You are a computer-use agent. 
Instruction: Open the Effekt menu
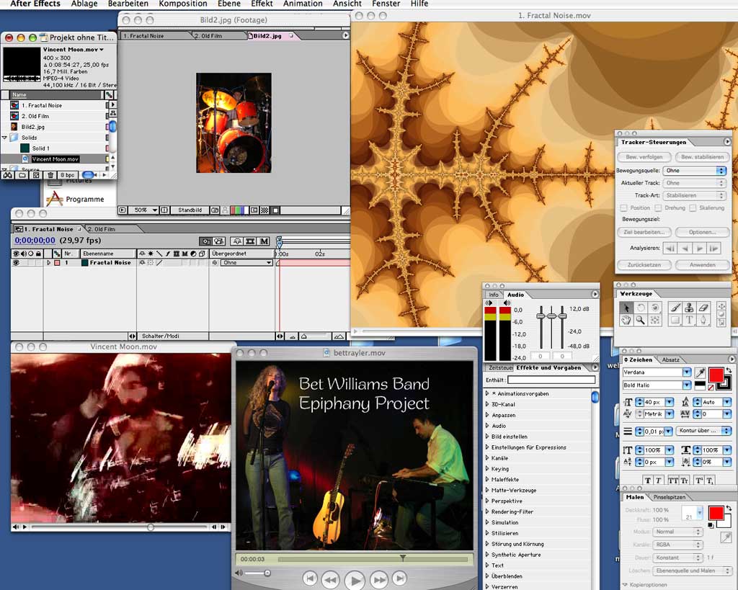click(x=262, y=4)
